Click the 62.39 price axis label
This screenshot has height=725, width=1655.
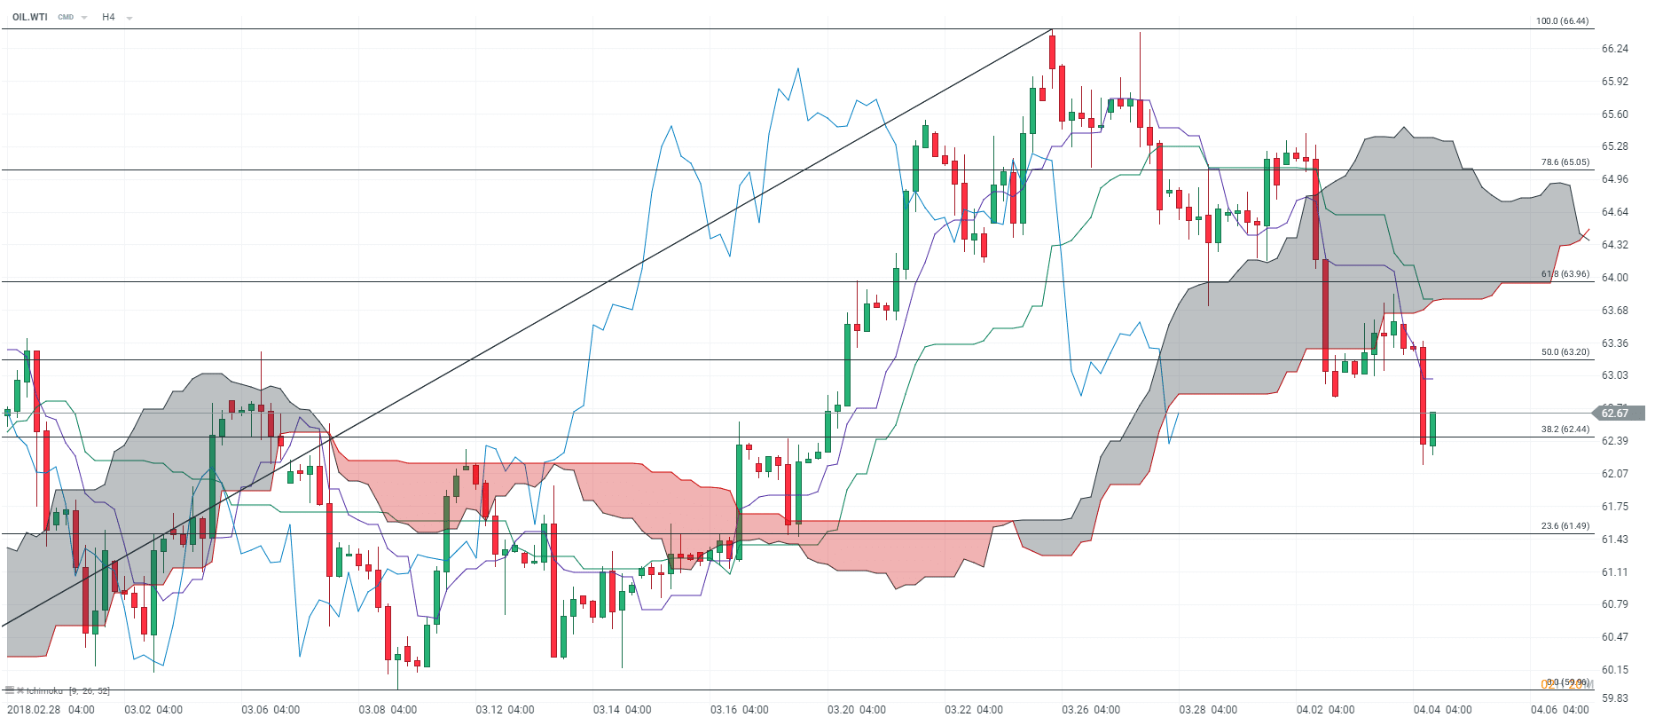pyautogui.click(x=1615, y=441)
